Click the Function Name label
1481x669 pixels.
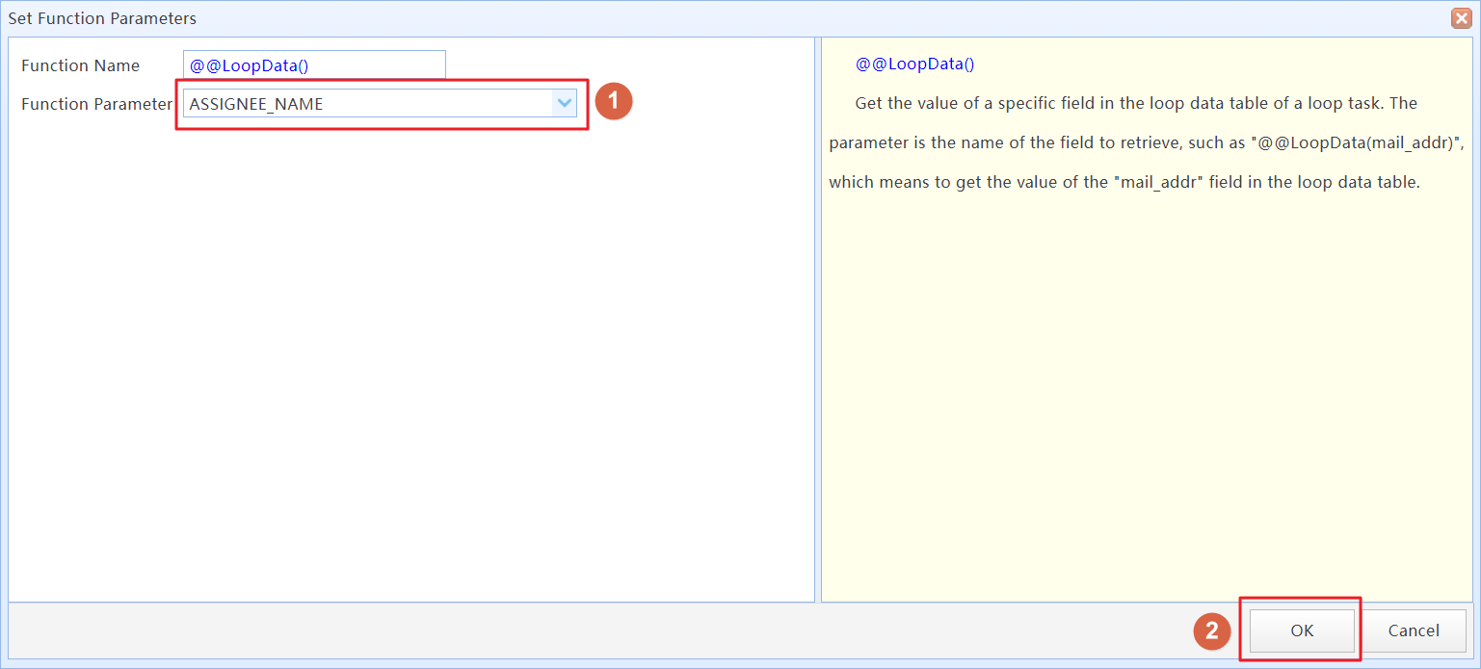80,65
